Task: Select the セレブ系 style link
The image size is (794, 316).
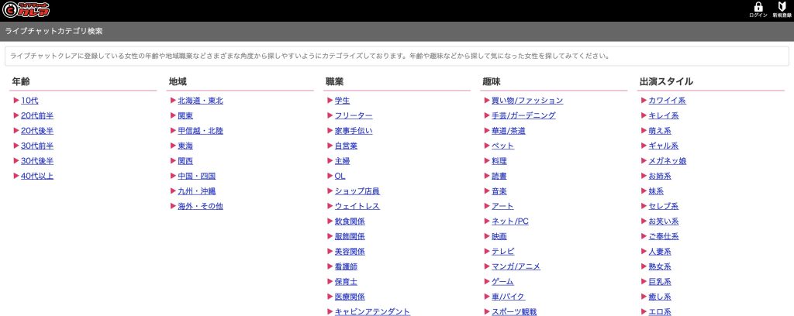Action: (x=664, y=206)
